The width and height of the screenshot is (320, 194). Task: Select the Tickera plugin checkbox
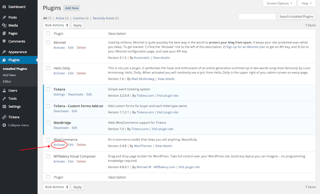coord(48,89)
